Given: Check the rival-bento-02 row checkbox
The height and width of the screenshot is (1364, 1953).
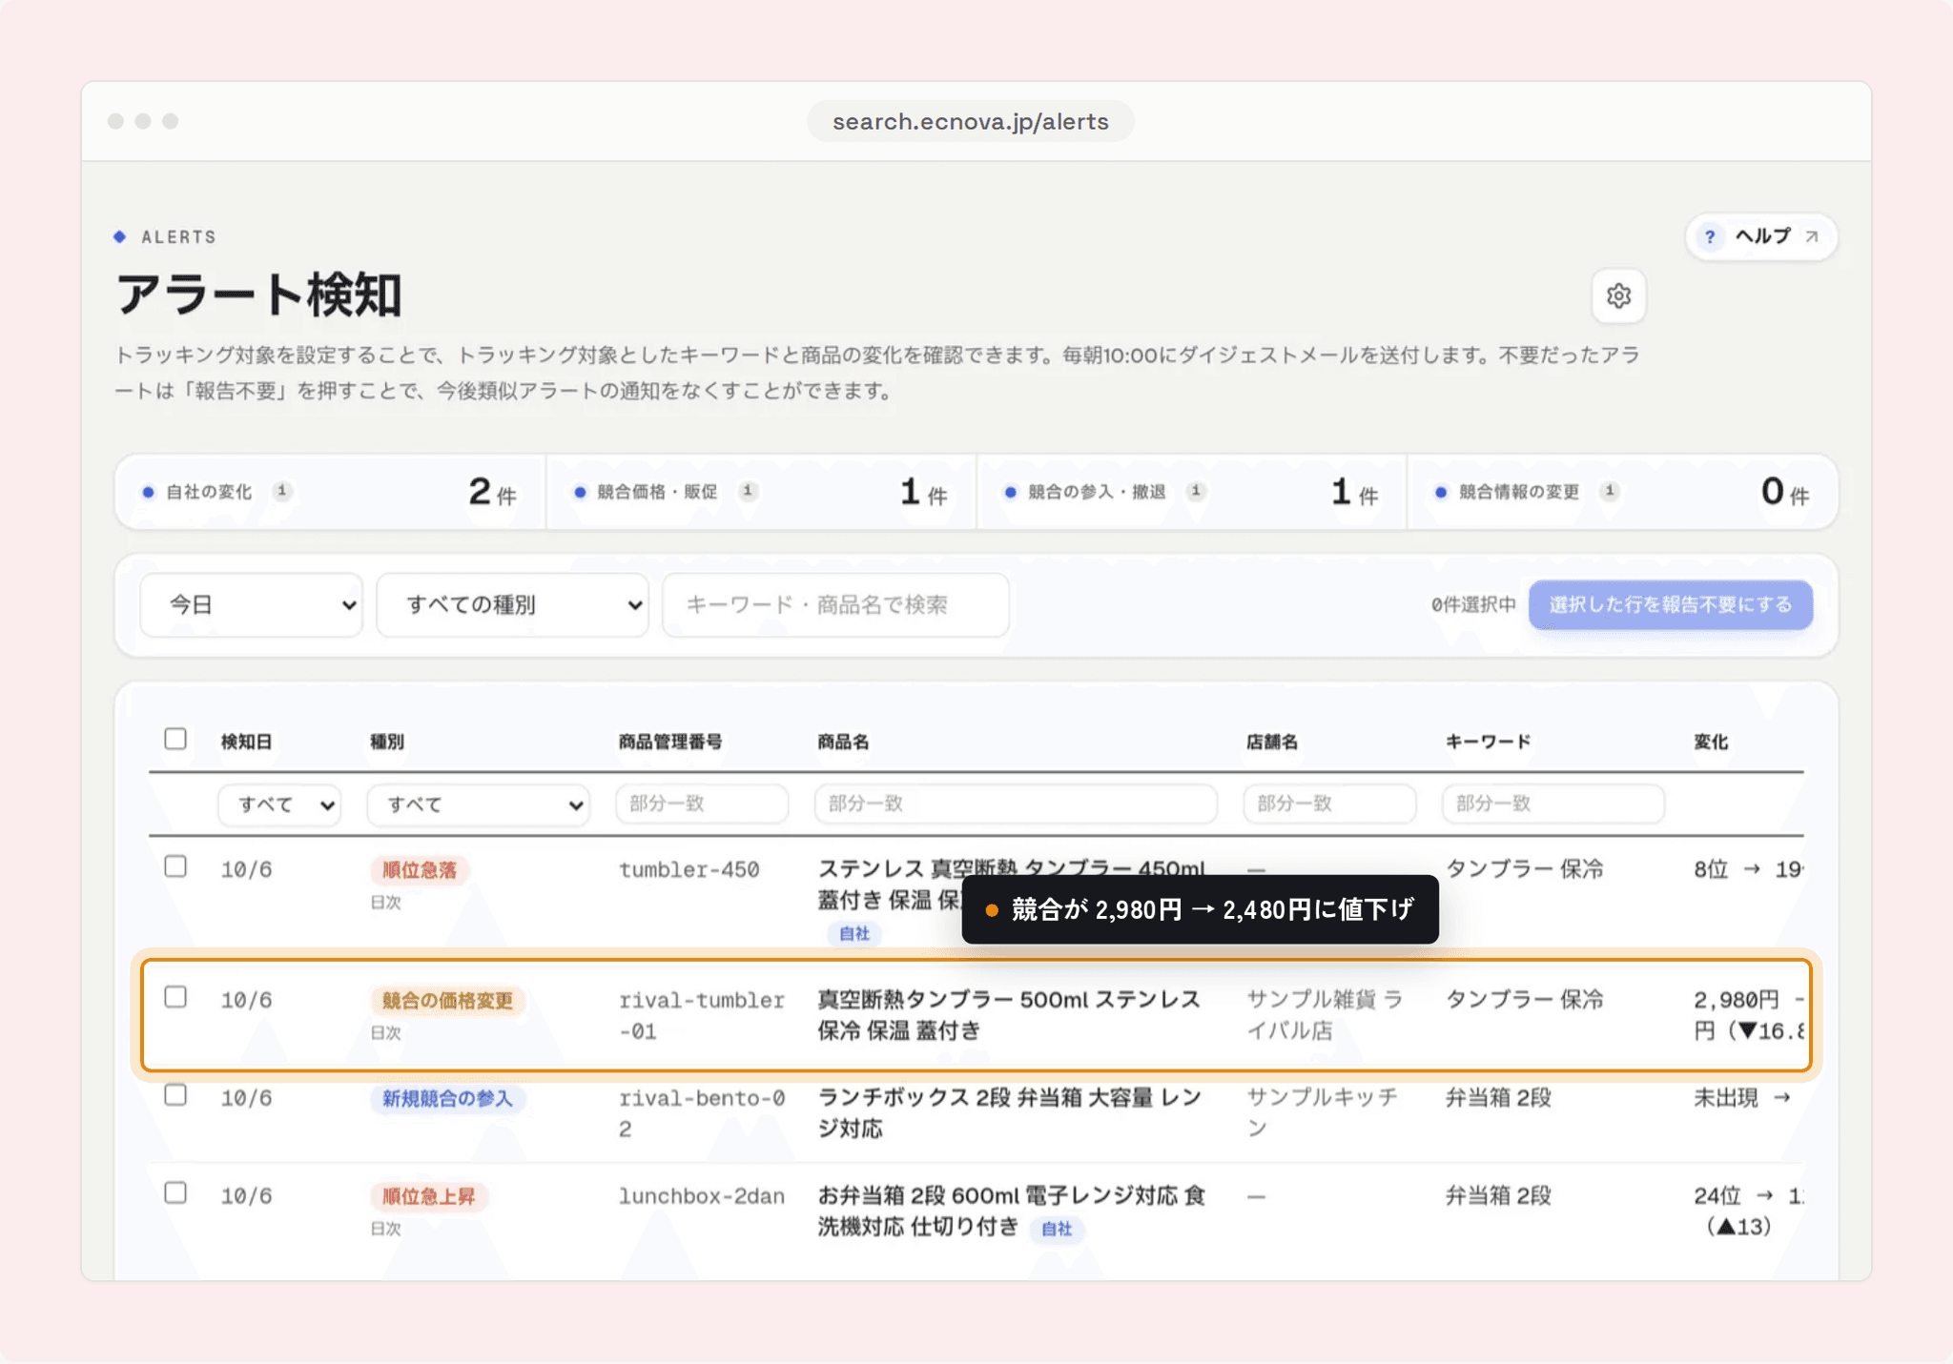Looking at the screenshot, I should coord(175,1095).
